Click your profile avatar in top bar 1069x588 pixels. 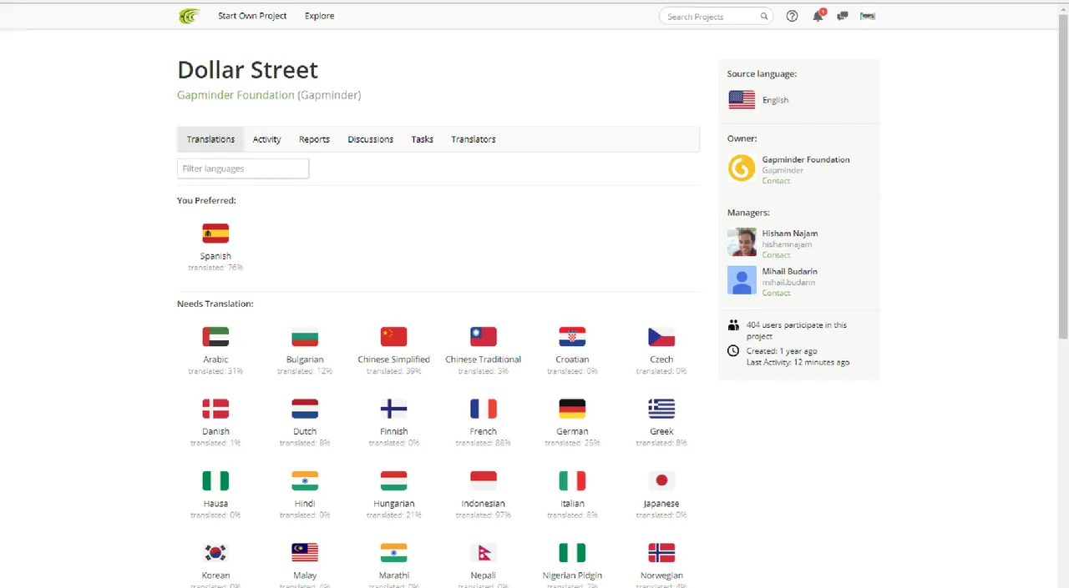[x=868, y=16]
